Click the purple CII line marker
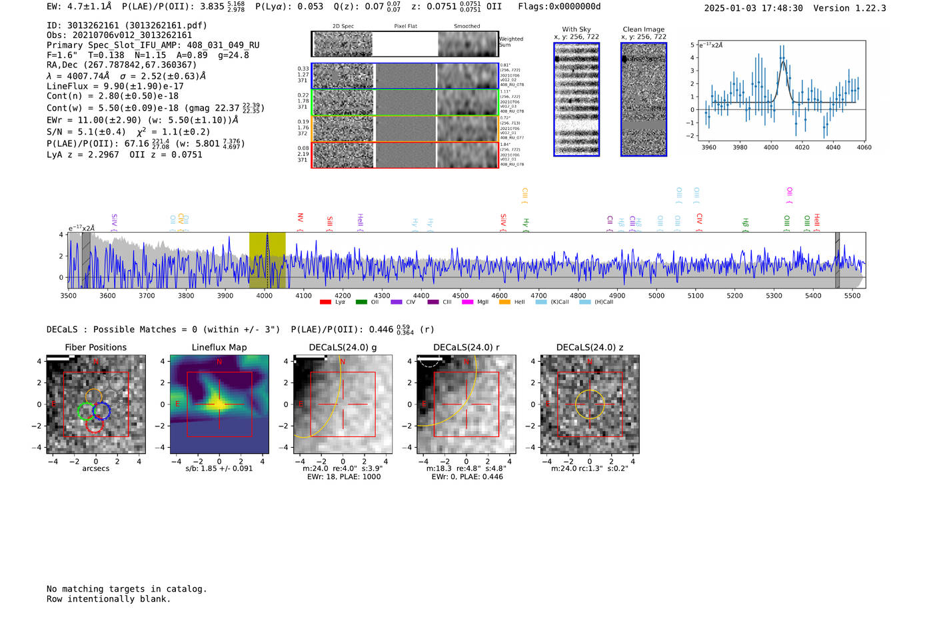 click(610, 224)
